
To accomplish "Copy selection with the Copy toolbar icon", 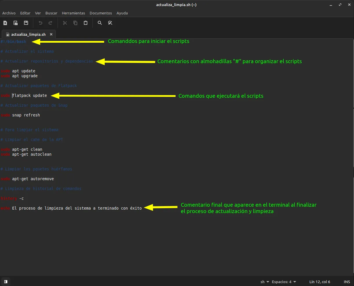I will (x=75, y=23).
